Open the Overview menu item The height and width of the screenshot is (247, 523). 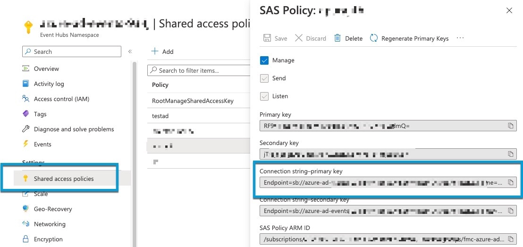tap(46, 69)
